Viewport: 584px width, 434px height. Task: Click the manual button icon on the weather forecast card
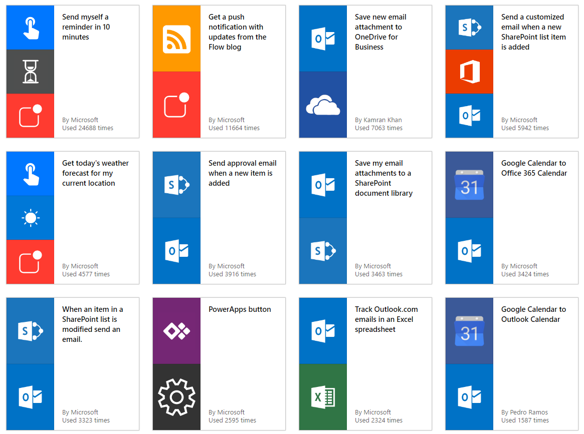coord(30,174)
